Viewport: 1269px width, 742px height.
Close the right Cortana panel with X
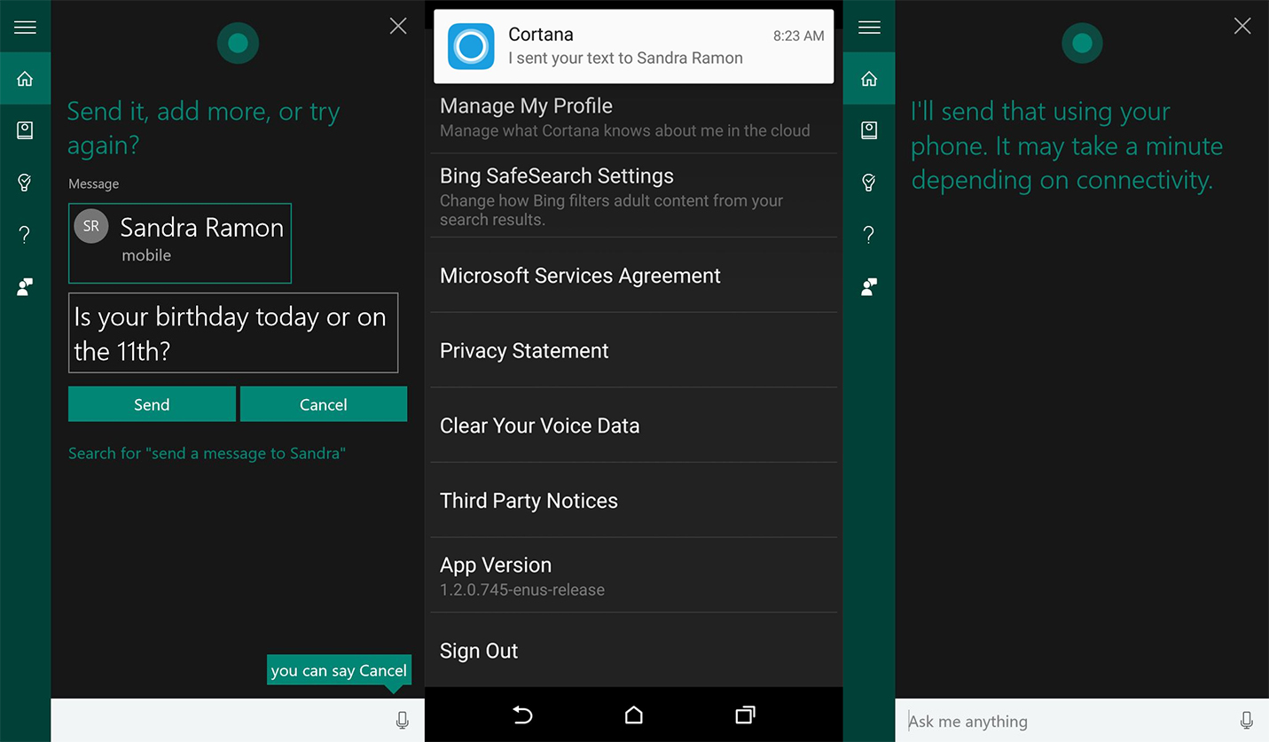pos(1242,27)
